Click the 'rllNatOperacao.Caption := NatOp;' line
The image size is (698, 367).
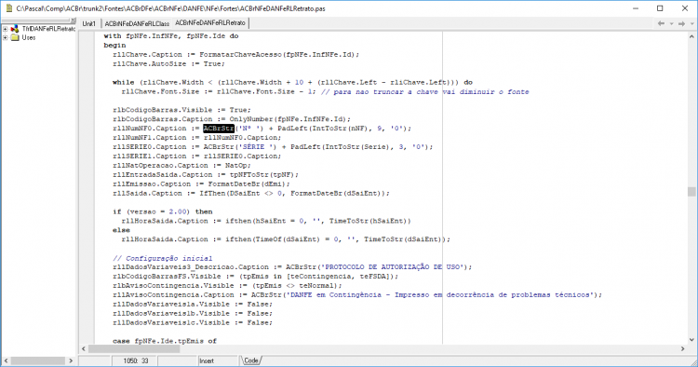click(x=181, y=165)
